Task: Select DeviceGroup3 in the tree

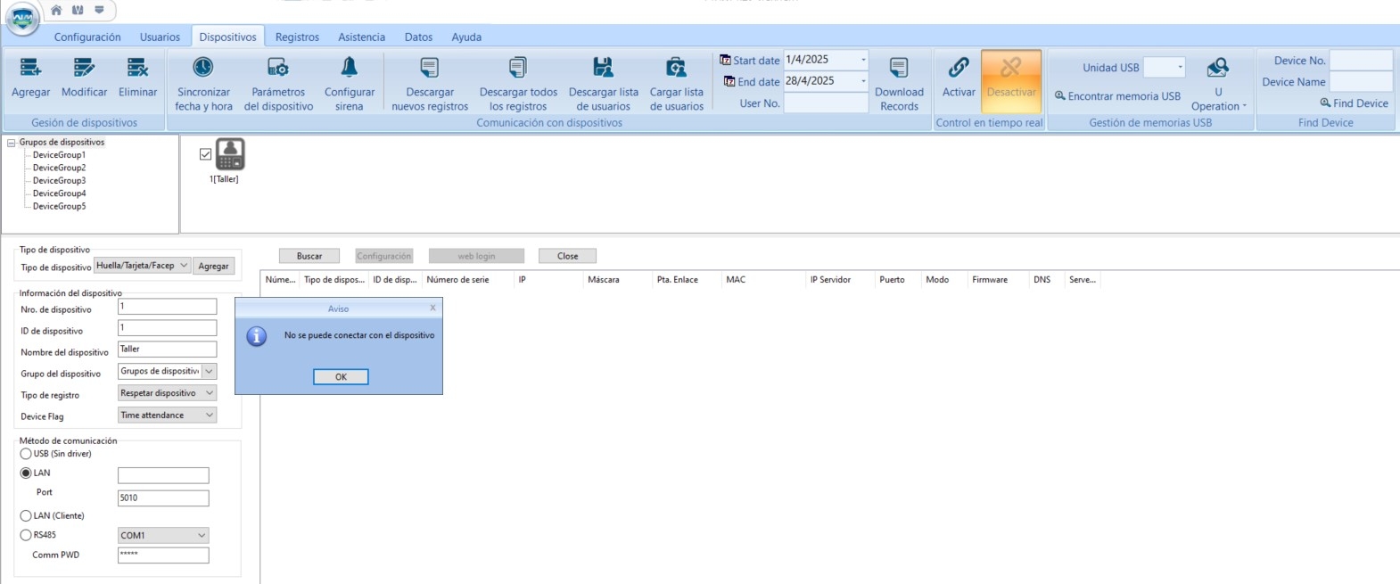Action: coord(59,181)
